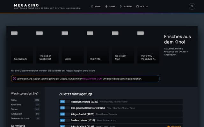Open the MEGAKINO15.COM link
204x127 pixels.
[92, 79]
